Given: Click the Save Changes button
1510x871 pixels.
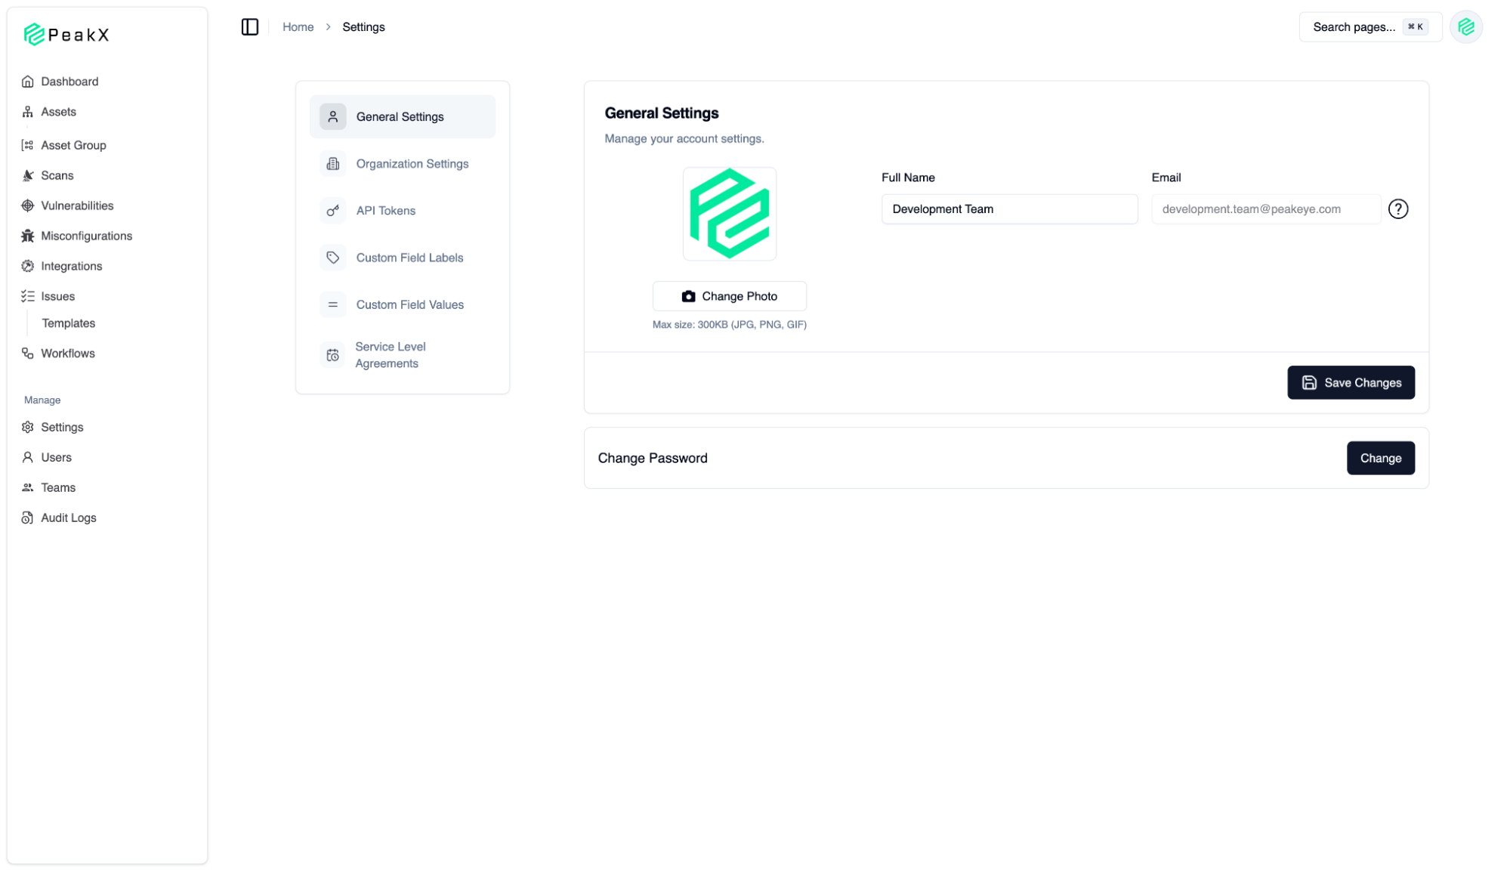Looking at the screenshot, I should pos(1350,383).
